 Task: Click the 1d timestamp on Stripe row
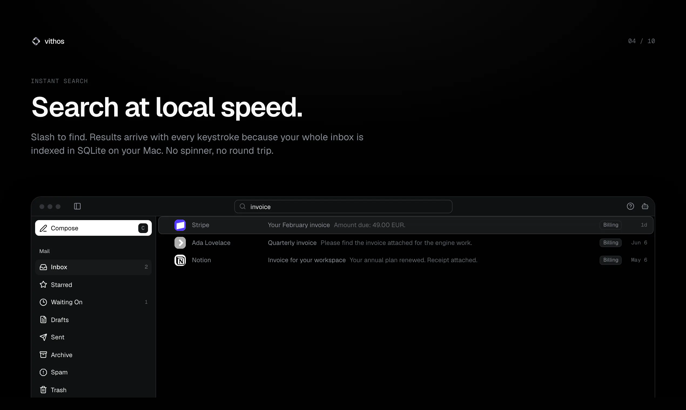tap(644, 225)
